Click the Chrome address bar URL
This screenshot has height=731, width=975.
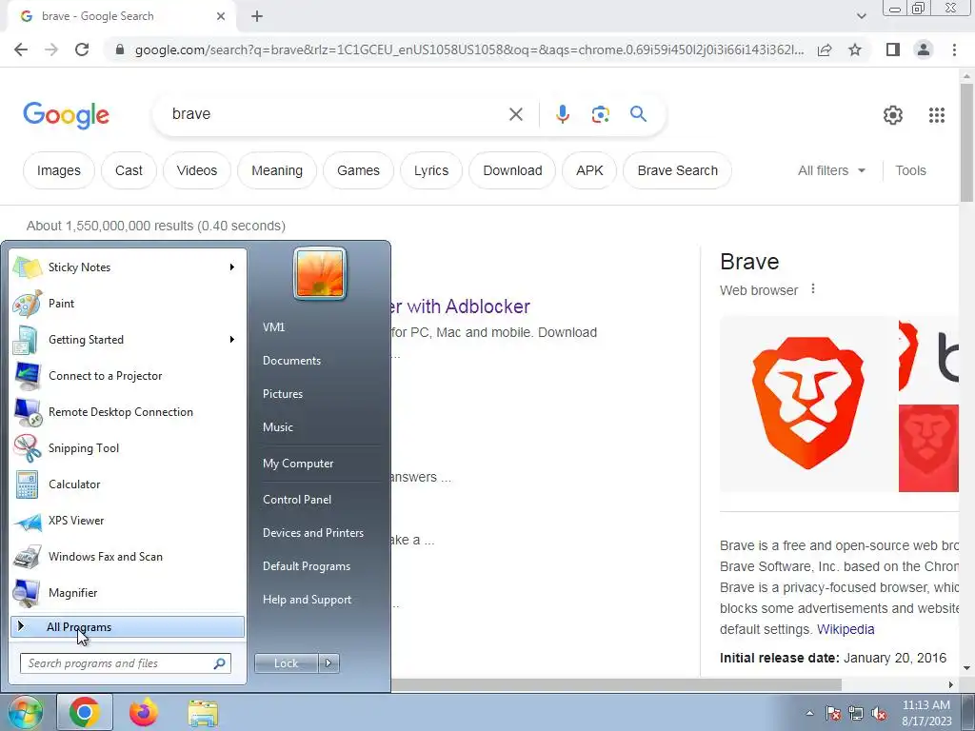click(x=468, y=49)
